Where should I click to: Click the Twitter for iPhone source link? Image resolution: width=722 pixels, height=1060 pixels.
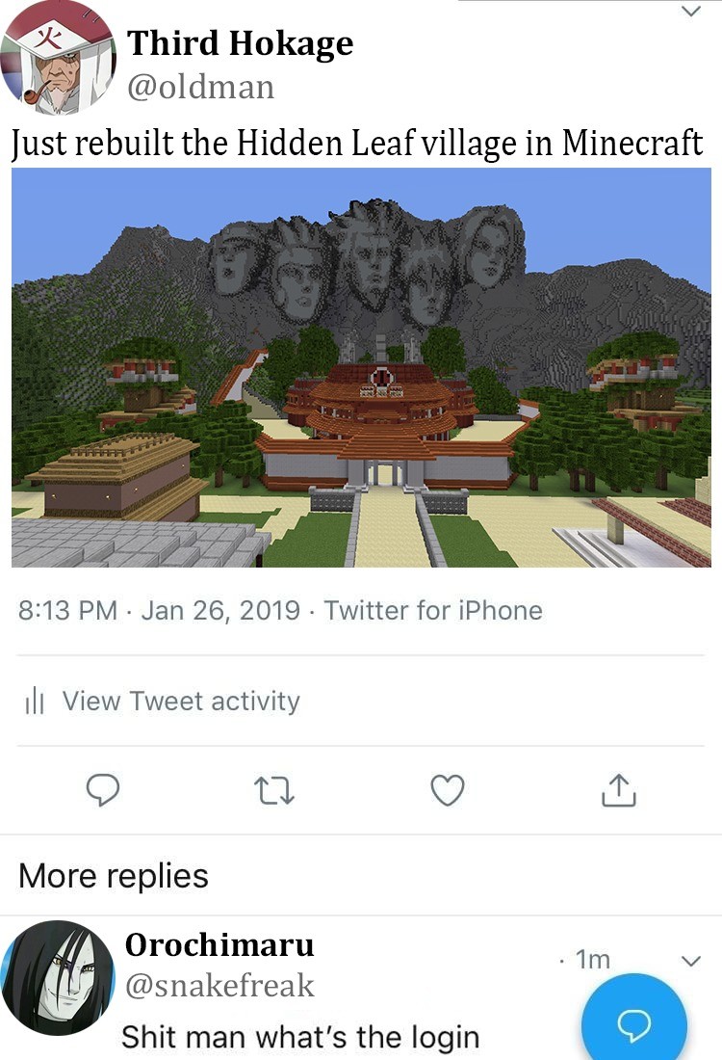coord(433,610)
